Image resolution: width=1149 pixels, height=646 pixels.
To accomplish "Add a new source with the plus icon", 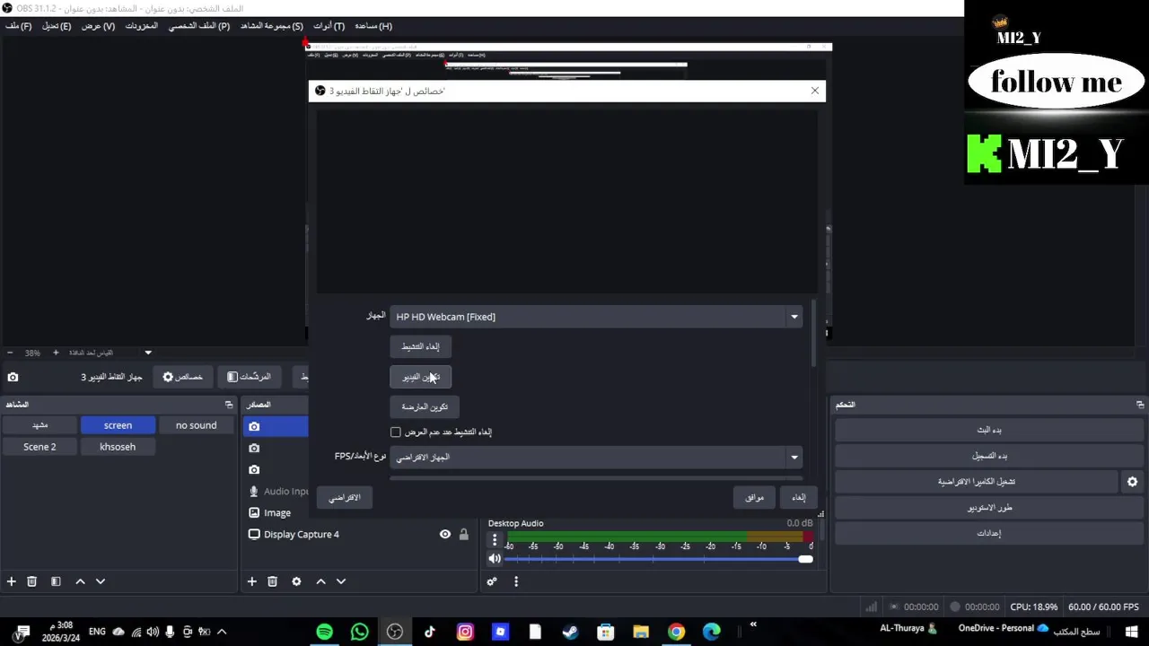I will click(x=252, y=581).
